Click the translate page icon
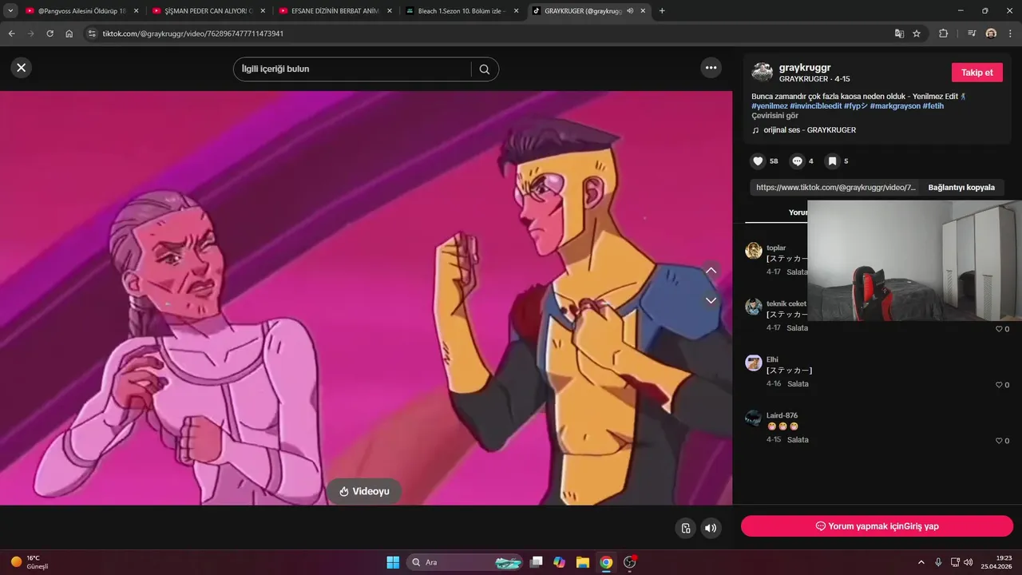The image size is (1022, 575). tap(899, 34)
